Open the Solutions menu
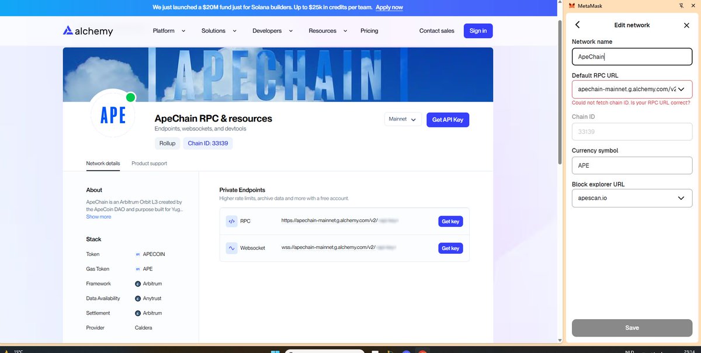701x353 pixels. coord(219,31)
